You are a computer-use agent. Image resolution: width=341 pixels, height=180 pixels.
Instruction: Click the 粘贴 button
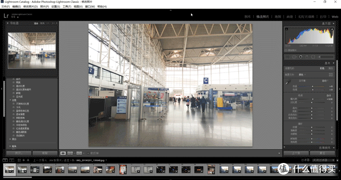(45, 153)
